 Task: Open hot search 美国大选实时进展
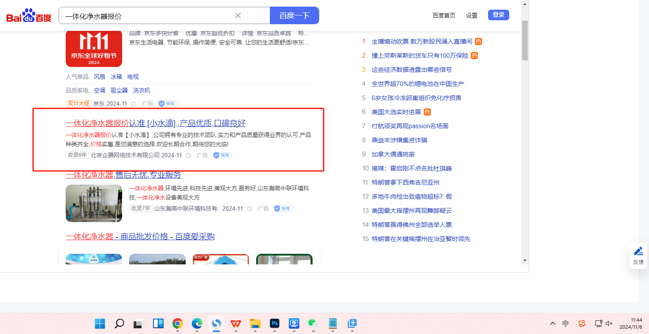tap(396, 112)
